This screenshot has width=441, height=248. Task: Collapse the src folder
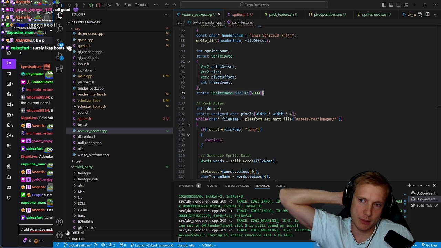point(78,28)
